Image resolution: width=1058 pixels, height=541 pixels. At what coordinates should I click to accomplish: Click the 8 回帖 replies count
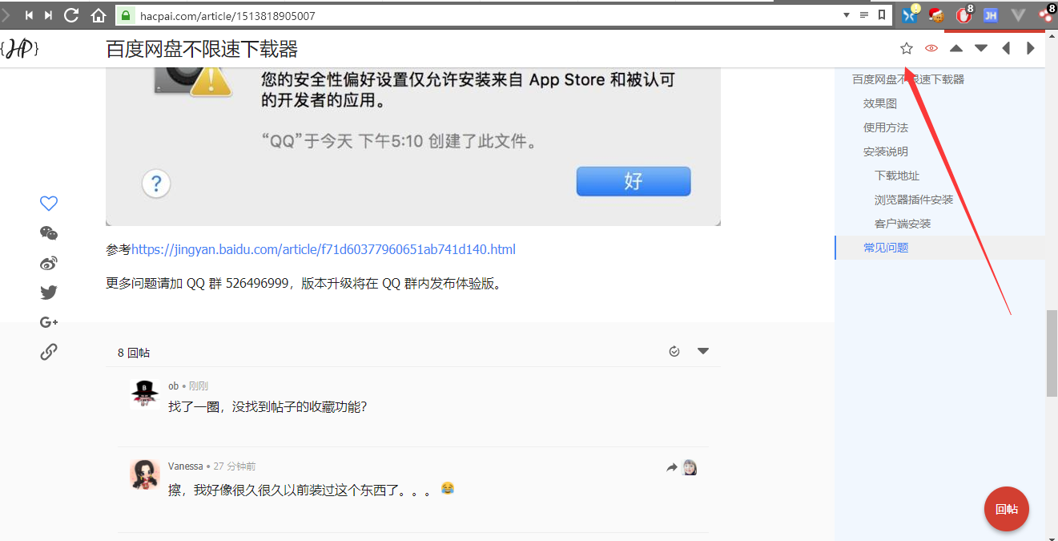[x=134, y=353]
